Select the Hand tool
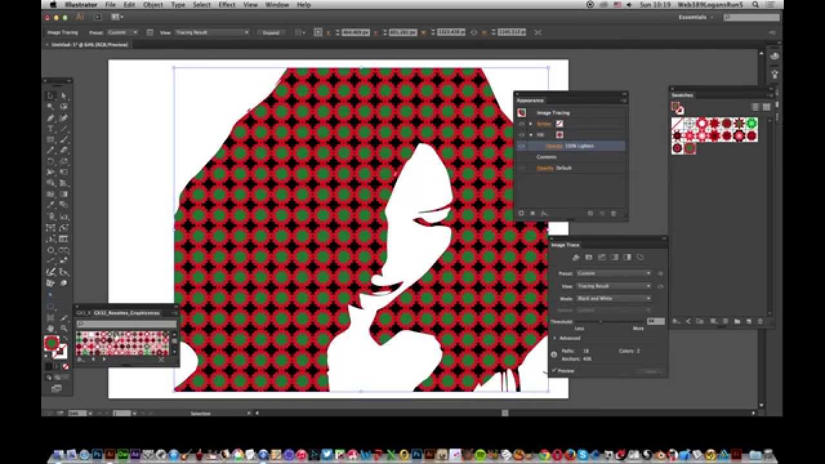Viewport: 825px width, 464px height. 51,328
